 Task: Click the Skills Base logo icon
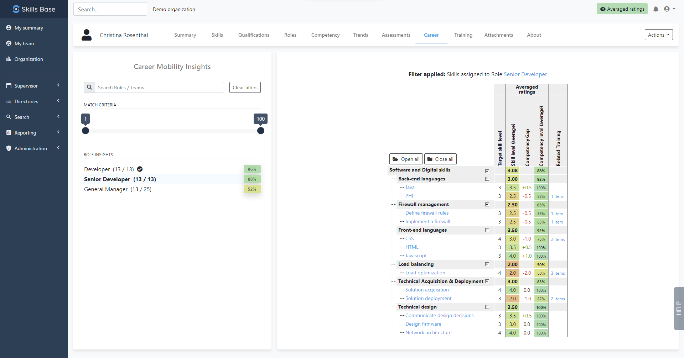click(x=16, y=9)
